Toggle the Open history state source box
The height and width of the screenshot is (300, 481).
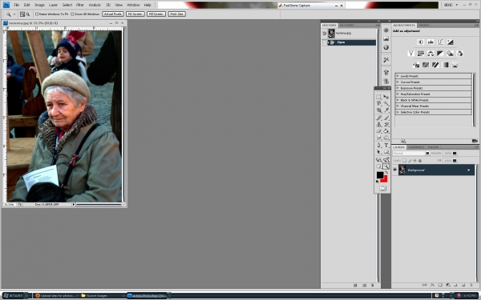coord(324,42)
